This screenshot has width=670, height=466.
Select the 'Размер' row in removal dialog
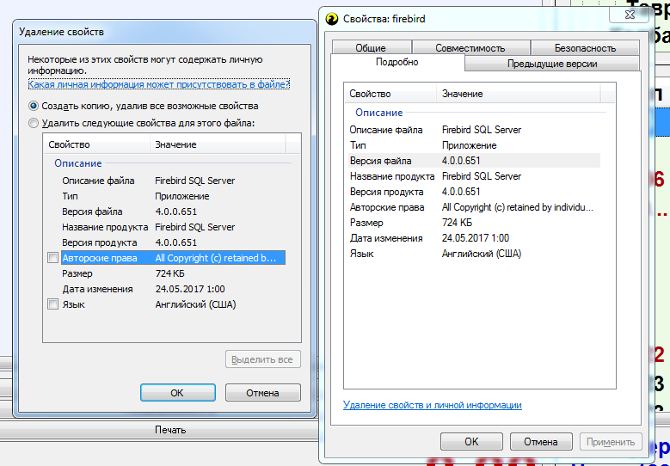pyautogui.click(x=173, y=273)
